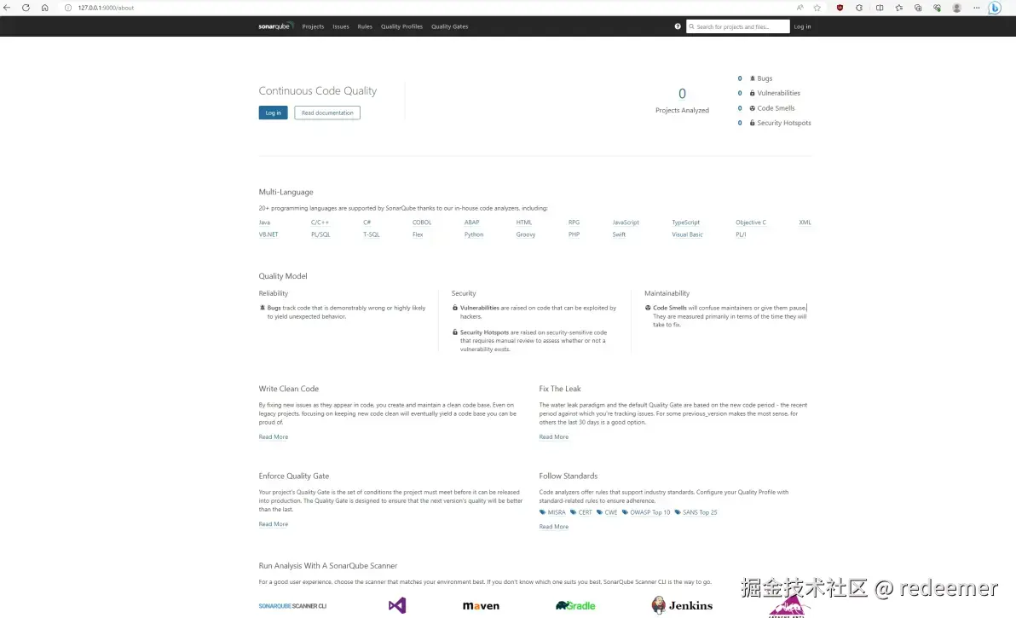Click the blue Log in button
This screenshot has height=618, width=1016.
273,113
